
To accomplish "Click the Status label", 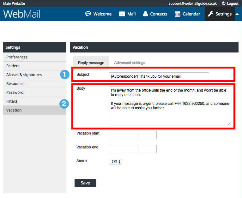I will 82,161.
